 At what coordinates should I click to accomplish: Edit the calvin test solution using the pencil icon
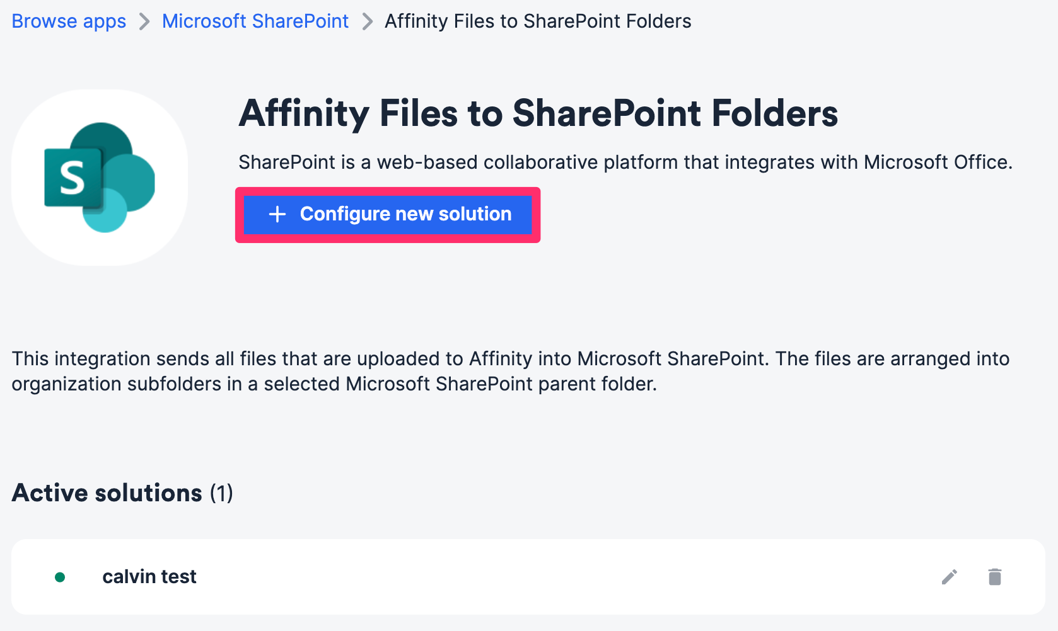pyautogui.click(x=950, y=576)
